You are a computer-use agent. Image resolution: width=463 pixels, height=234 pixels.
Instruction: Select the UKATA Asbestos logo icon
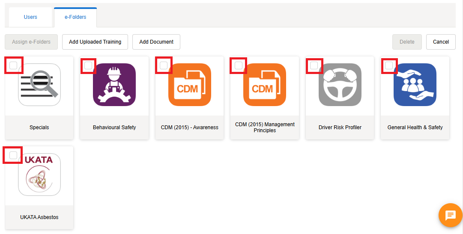click(39, 175)
